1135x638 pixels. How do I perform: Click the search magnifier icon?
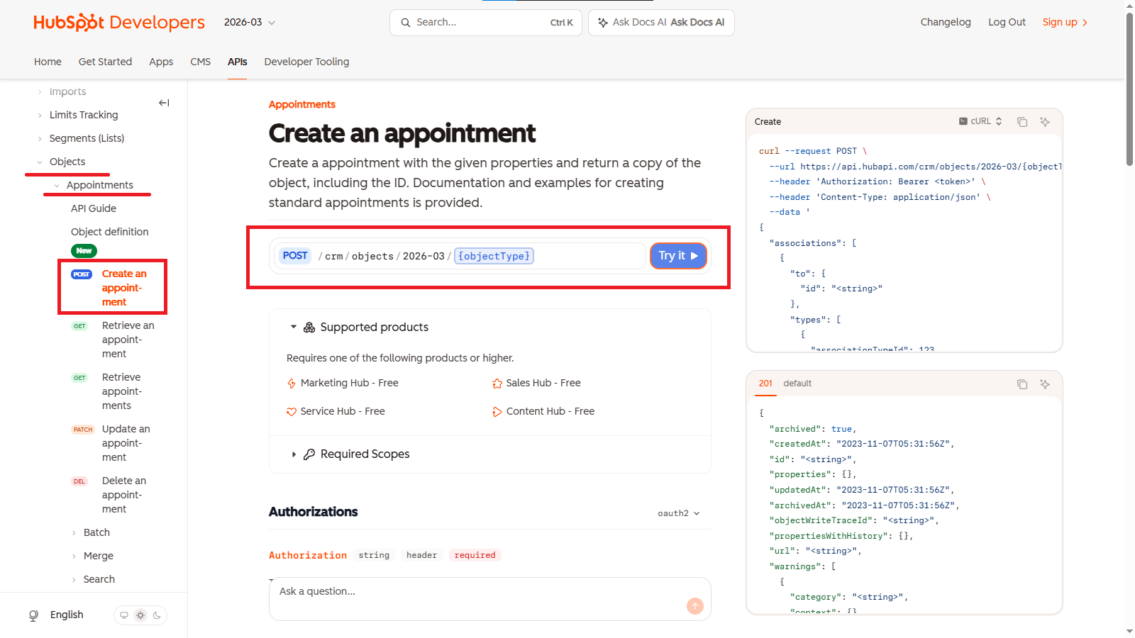406,23
